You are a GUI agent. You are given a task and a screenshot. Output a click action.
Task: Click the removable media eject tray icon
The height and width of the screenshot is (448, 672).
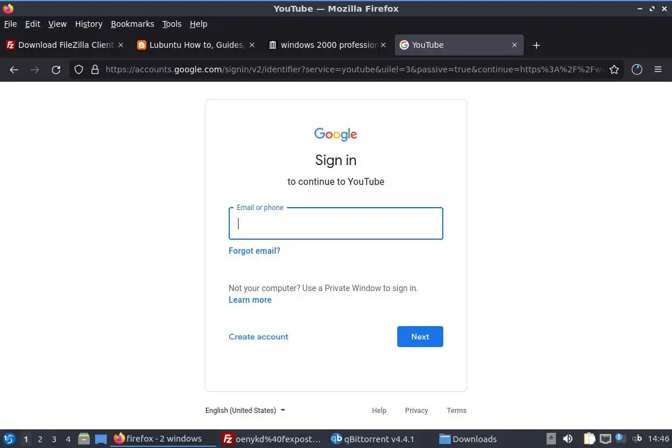551,439
